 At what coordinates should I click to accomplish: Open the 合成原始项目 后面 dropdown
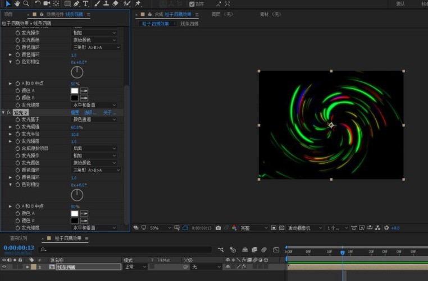click(x=94, y=148)
